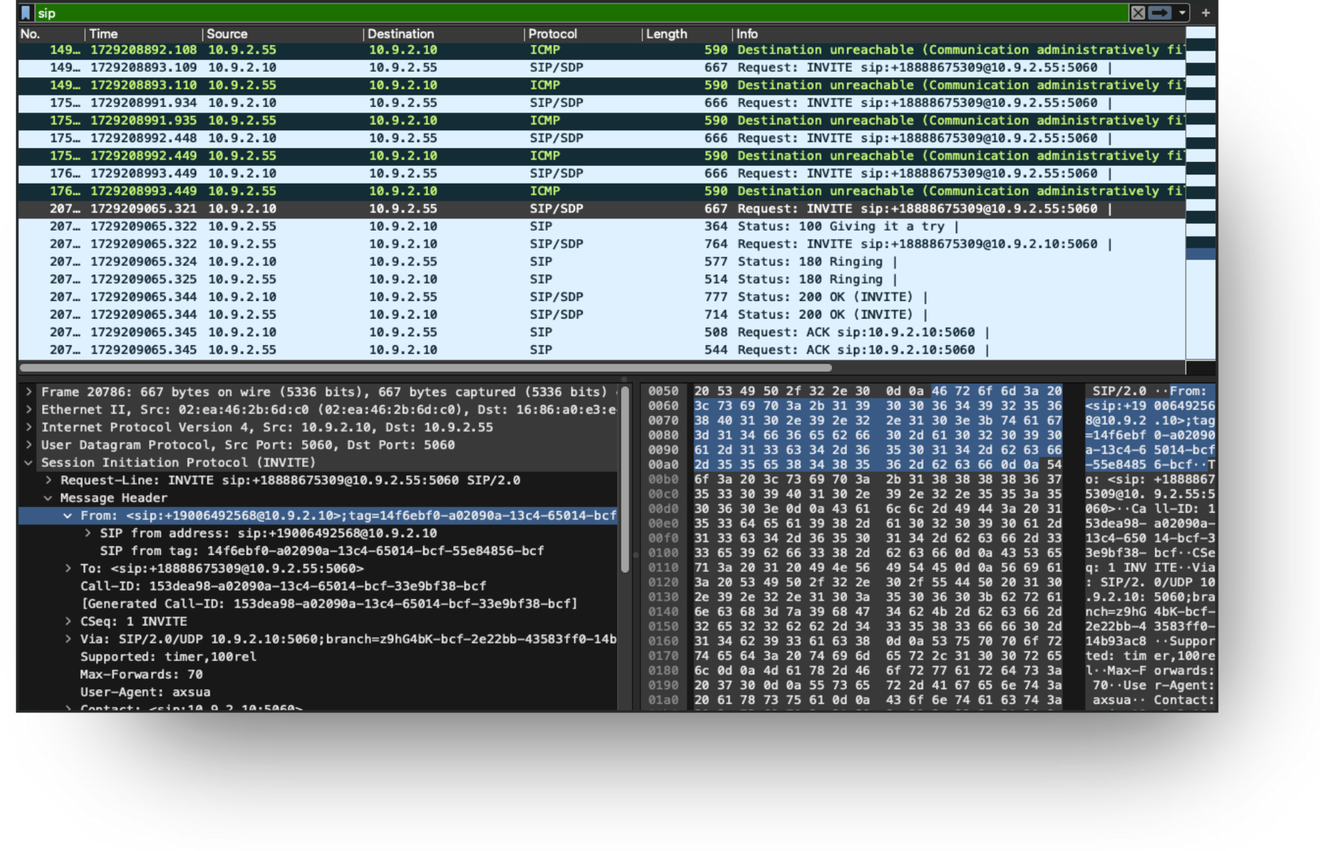Click the packet details vertical scrollbar
This screenshot has width=1320, height=851.
625,478
